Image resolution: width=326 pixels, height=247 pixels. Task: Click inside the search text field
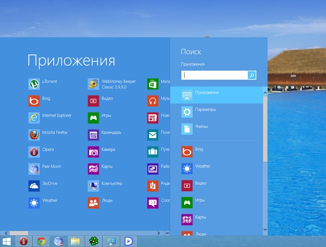click(x=214, y=76)
